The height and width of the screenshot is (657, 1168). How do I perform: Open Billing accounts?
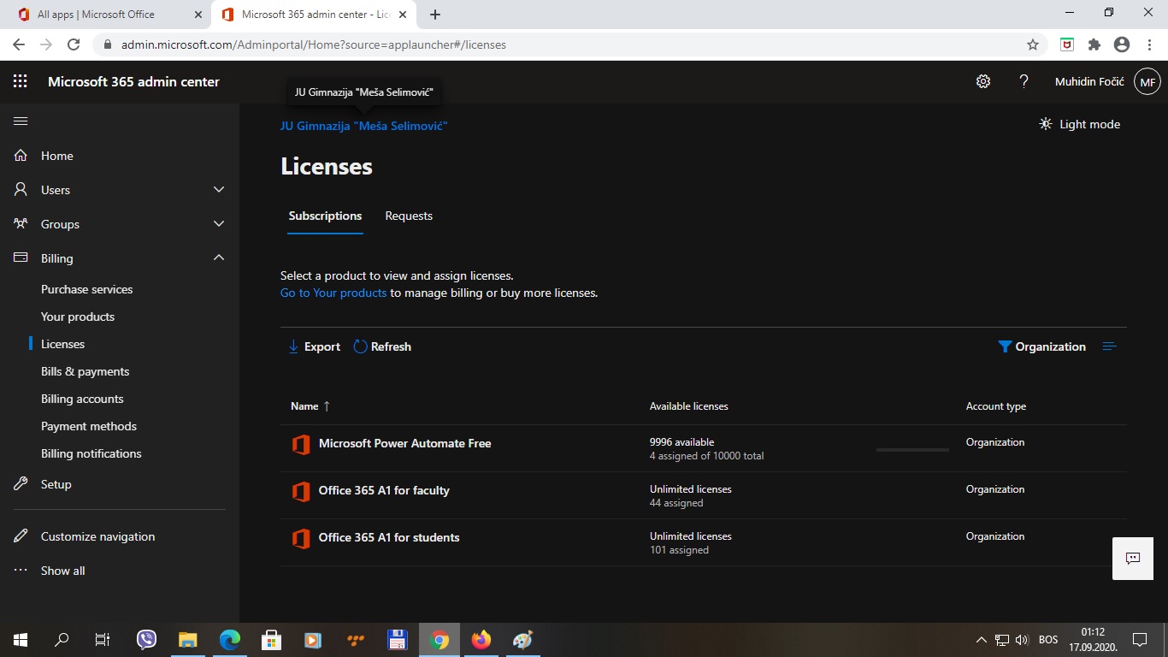pos(82,399)
